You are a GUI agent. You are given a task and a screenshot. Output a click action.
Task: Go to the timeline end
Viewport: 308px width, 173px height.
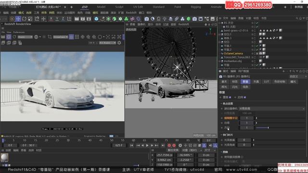point(163,145)
